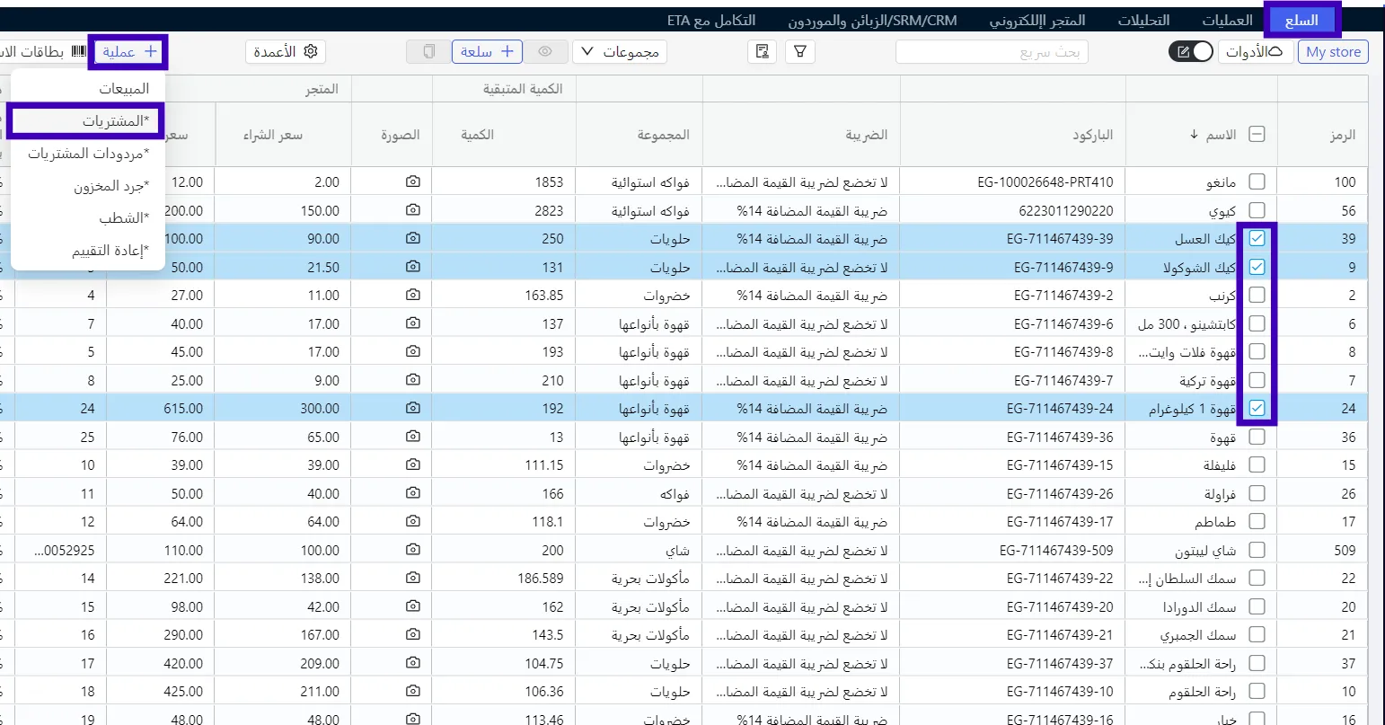Choose مردودات المشتريات menu entry
Screen dimensions: 1385x725
tap(88, 154)
